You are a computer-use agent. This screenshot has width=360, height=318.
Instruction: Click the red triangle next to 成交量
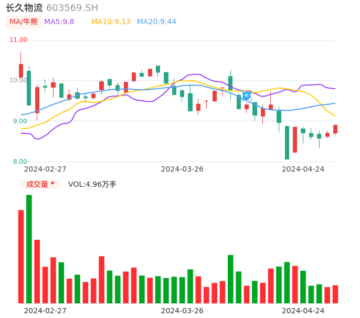click(x=52, y=184)
